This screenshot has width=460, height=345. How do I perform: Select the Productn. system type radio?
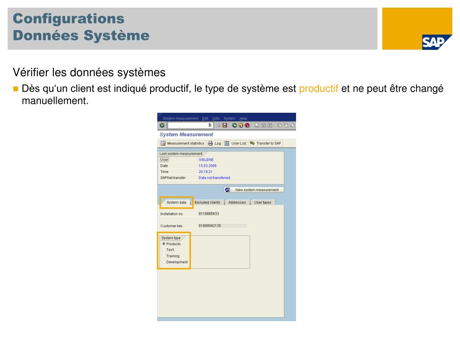coord(164,244)
